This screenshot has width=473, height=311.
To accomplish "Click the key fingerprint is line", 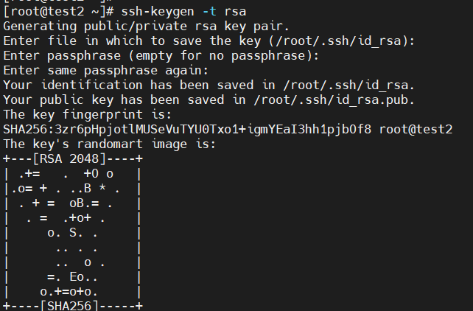I will [x=87, y=115].
